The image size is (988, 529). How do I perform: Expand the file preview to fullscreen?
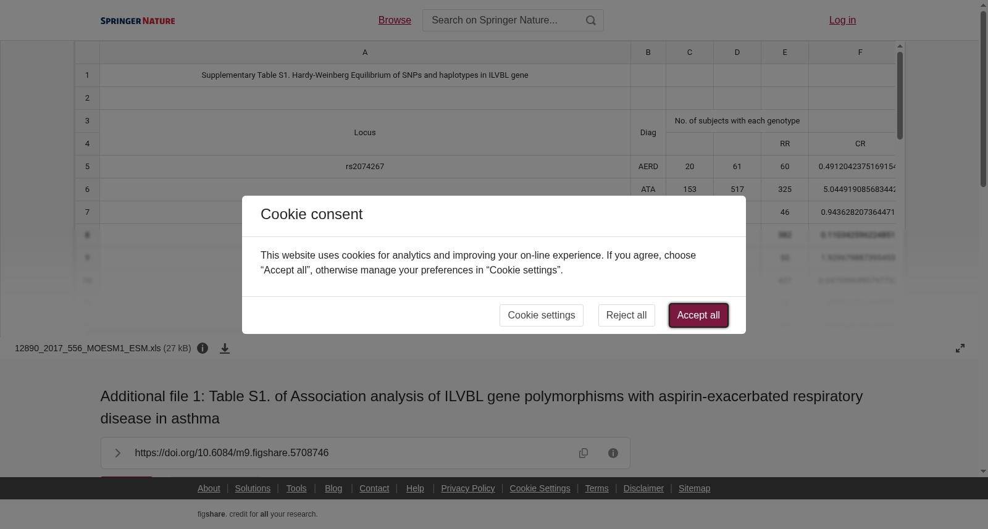(x=960, y=348)
